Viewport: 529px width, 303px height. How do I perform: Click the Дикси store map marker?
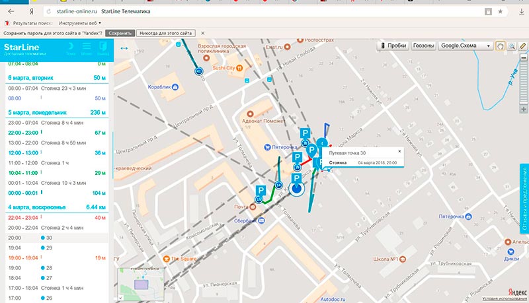pyautogui.click(x=510, y=252)
